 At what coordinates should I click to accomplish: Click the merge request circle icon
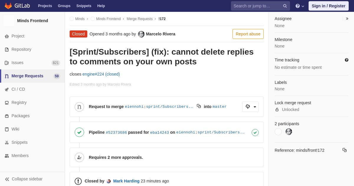(79, 107)
